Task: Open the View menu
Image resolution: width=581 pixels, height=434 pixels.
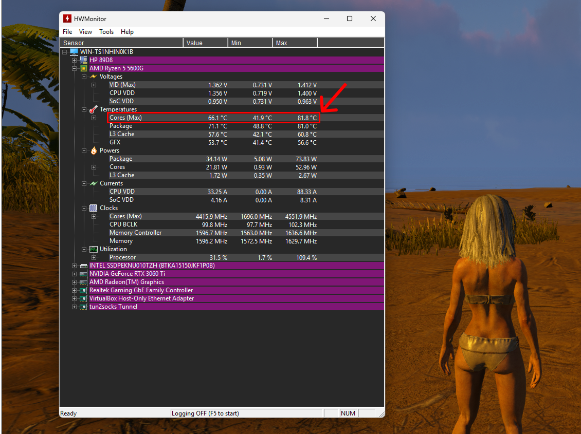Action: [85, 32]
